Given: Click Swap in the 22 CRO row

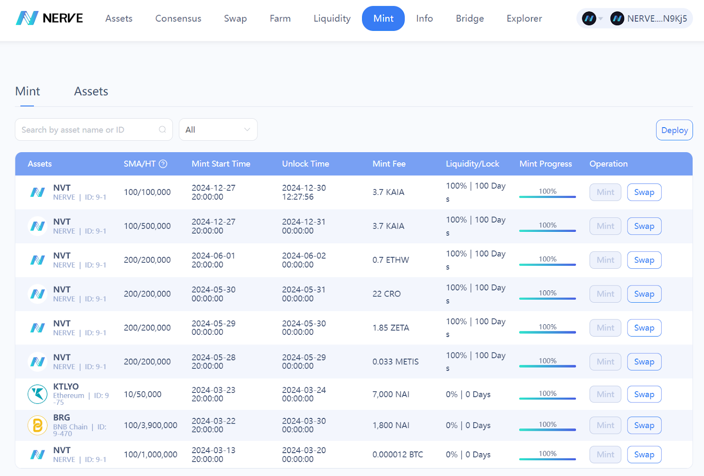Looking at the screenshot, I should (x=644, y=294).
